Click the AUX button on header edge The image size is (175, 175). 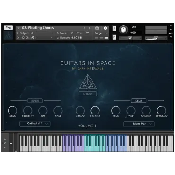pos(171,33)
